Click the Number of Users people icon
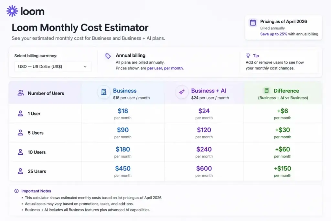The image size is (331, 221). tap(20, 93)
